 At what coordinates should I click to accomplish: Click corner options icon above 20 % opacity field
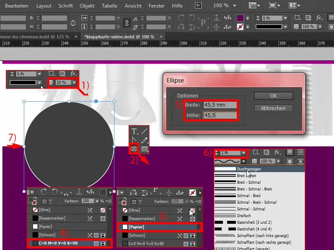51,74
